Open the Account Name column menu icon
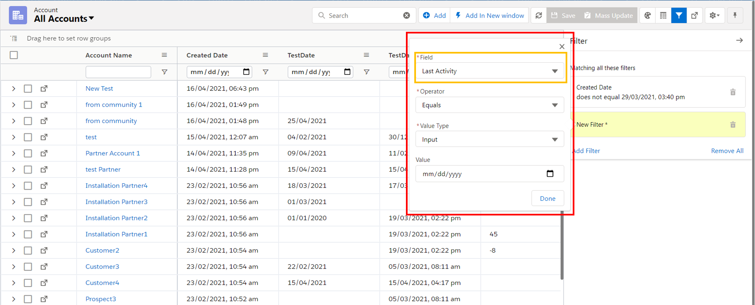 point(164,55)
